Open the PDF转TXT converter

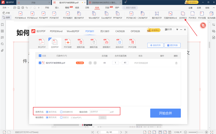(x=54, y=15)
